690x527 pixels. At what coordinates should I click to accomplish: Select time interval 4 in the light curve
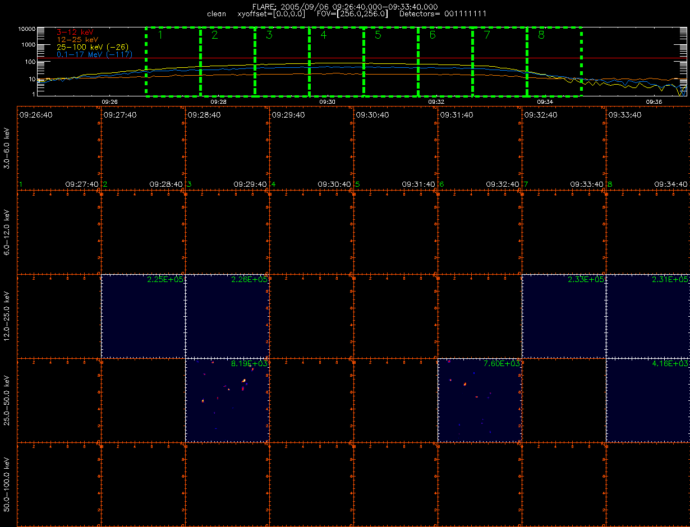[337, 62]
